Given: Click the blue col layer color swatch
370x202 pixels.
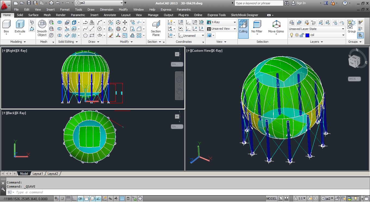Looking at the screenshot, I should coord(307,35).
